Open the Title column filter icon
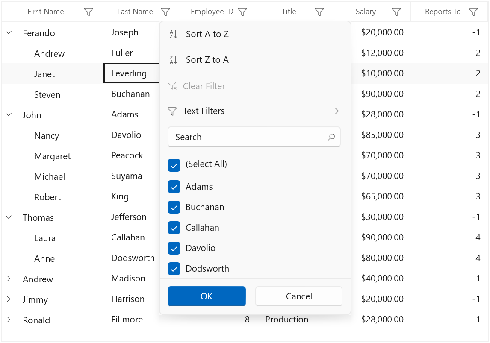 319,12
